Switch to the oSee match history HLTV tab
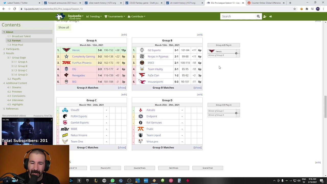The width and height of the screenshot is (327, 184). (103, 3)
